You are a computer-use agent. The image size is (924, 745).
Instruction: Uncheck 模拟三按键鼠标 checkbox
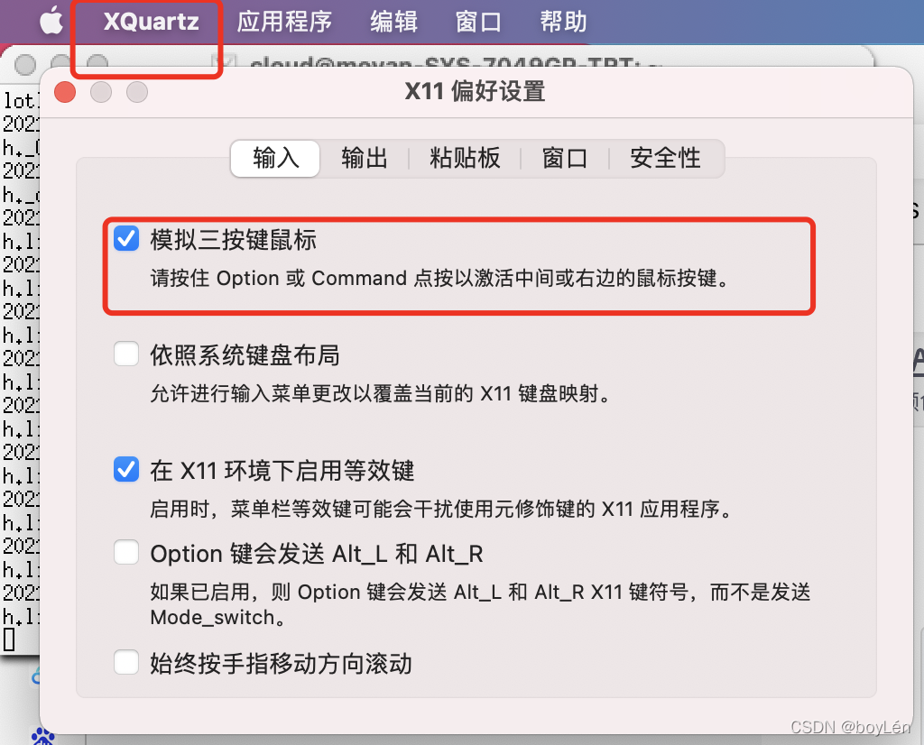point(126,238)
